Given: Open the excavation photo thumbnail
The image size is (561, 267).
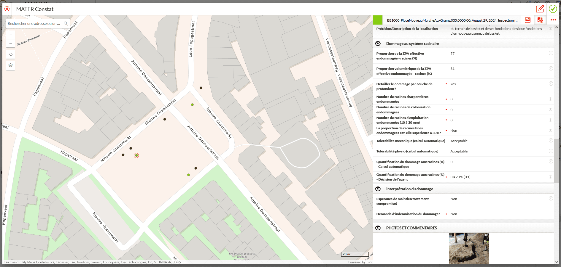Looking at the screenshot, I should (x=469, y=248).
